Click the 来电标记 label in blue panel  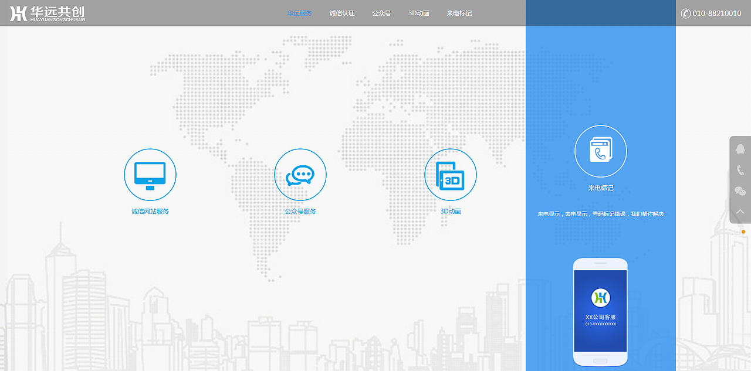tap(601, 188)
